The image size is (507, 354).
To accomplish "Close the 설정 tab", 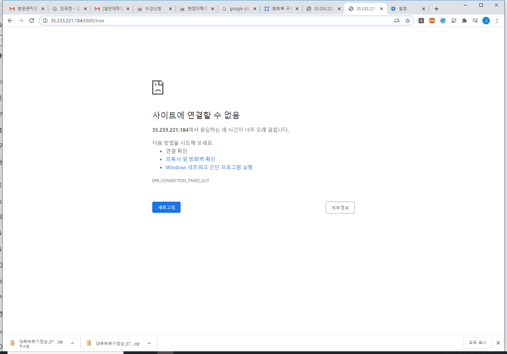I will coord(424,9).
